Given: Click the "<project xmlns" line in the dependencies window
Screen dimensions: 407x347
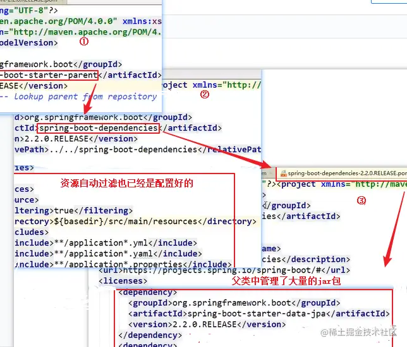Looking at the screenshot, I should (x=341, y=184).
